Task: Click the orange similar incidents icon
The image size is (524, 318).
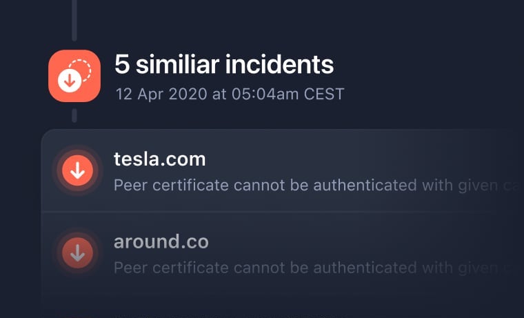Action: tap(74, 76)
